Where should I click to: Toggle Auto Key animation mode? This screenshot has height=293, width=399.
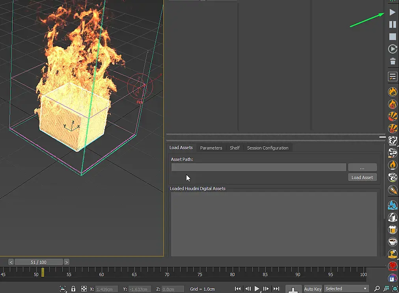click(x=313, y=289)
